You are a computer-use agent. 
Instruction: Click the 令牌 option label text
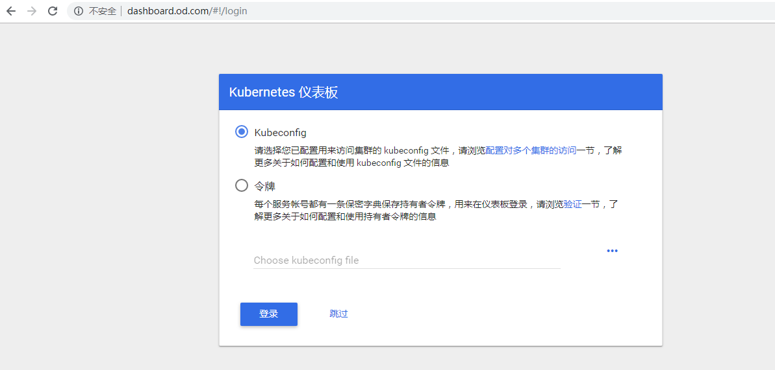(264, 187)
